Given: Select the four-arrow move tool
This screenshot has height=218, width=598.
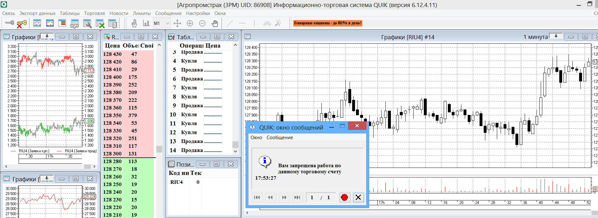Looking at the screenshot, I should point(177,23).
